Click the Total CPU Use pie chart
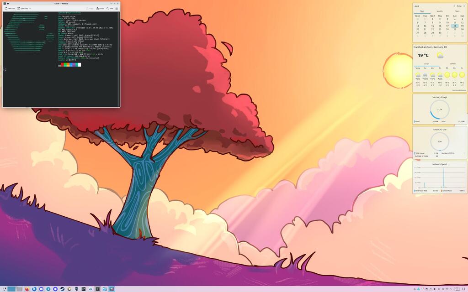The image size is (468, 292). coord(440,142)
